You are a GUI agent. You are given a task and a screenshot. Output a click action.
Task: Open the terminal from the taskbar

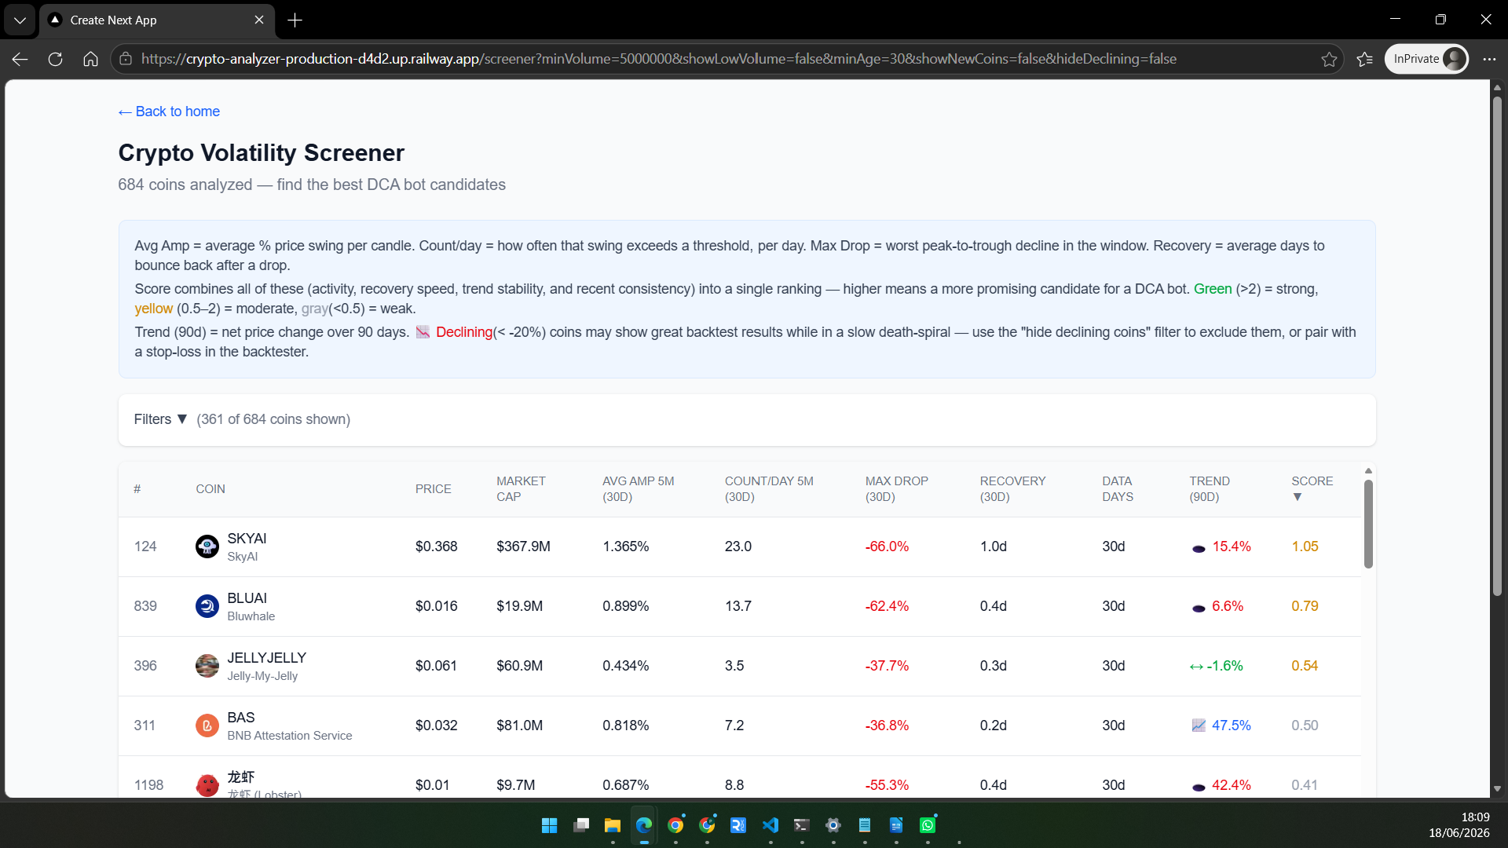(x=802, y=825)
